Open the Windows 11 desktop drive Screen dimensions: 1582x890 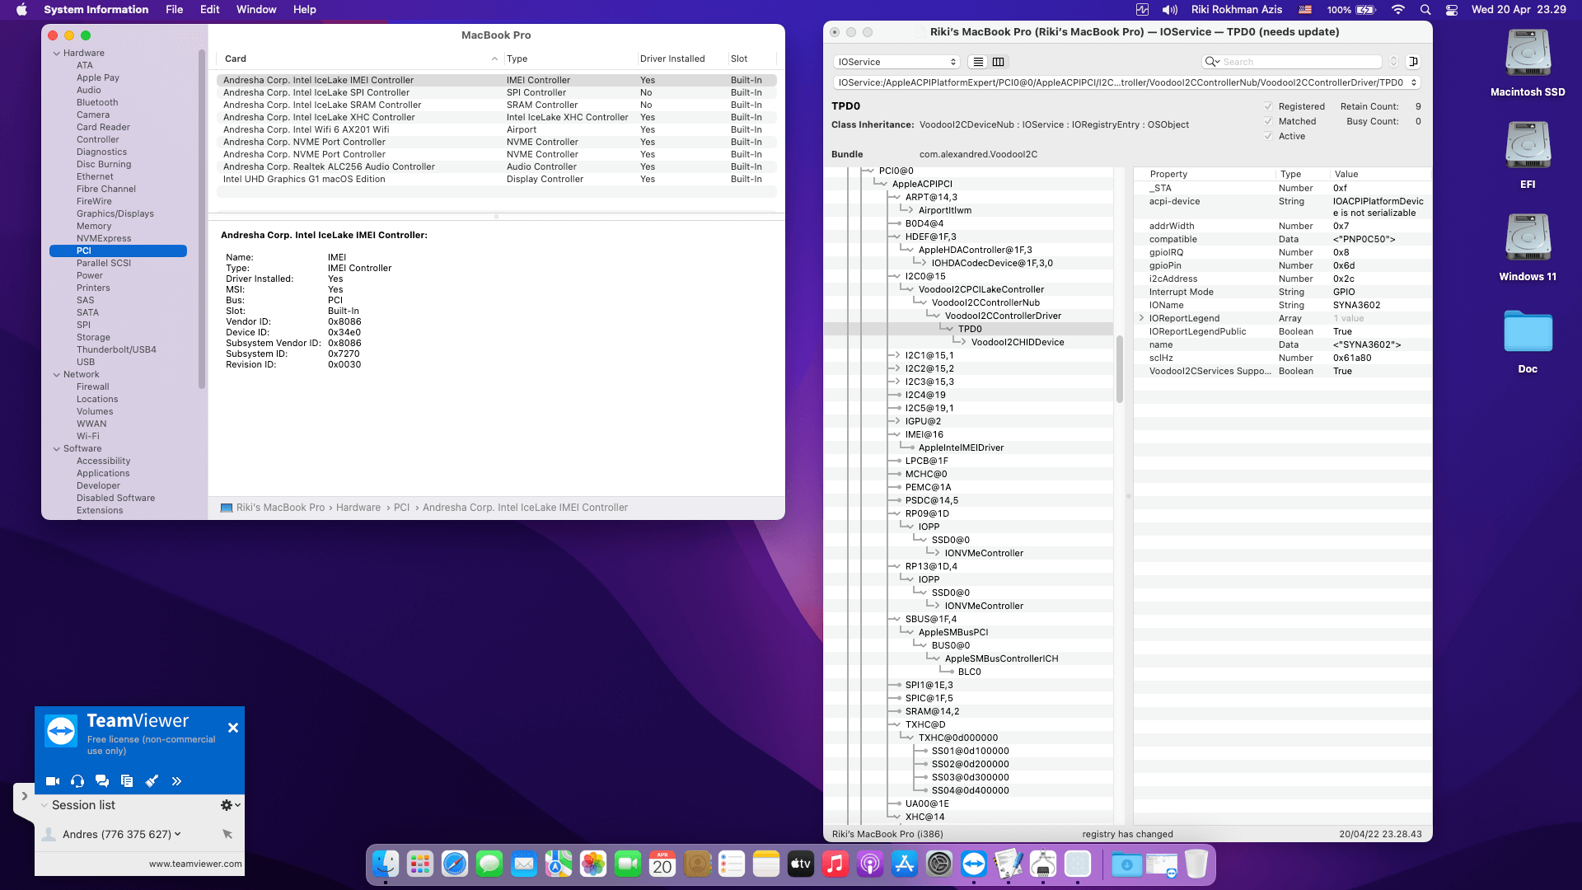point(1528,239)
